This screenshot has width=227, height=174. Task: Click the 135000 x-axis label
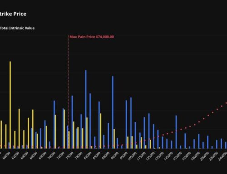tap(159, 156)
